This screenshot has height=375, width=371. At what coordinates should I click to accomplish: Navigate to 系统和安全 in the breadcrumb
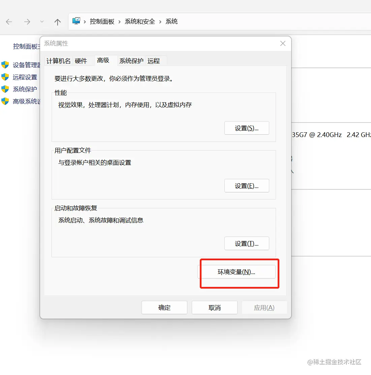tap(139, 21)
